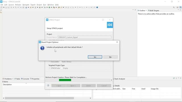182x102 pixels.
Task: Click the Problems scrollbar left arrow
Action: pos(4,98)
